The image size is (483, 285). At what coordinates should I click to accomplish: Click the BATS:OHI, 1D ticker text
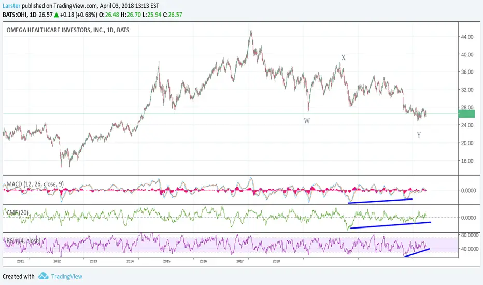tap(20, 15)
